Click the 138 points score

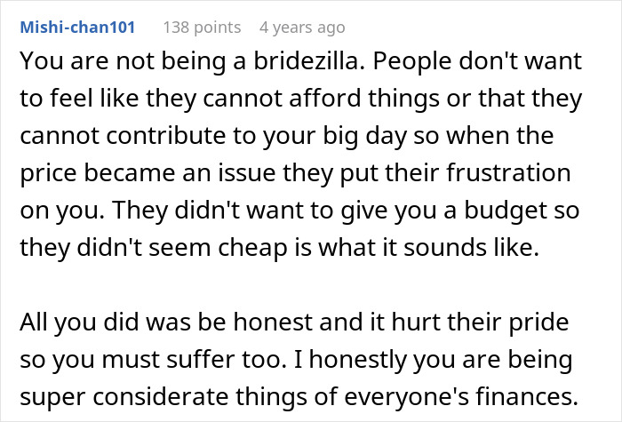pos(202,28)
